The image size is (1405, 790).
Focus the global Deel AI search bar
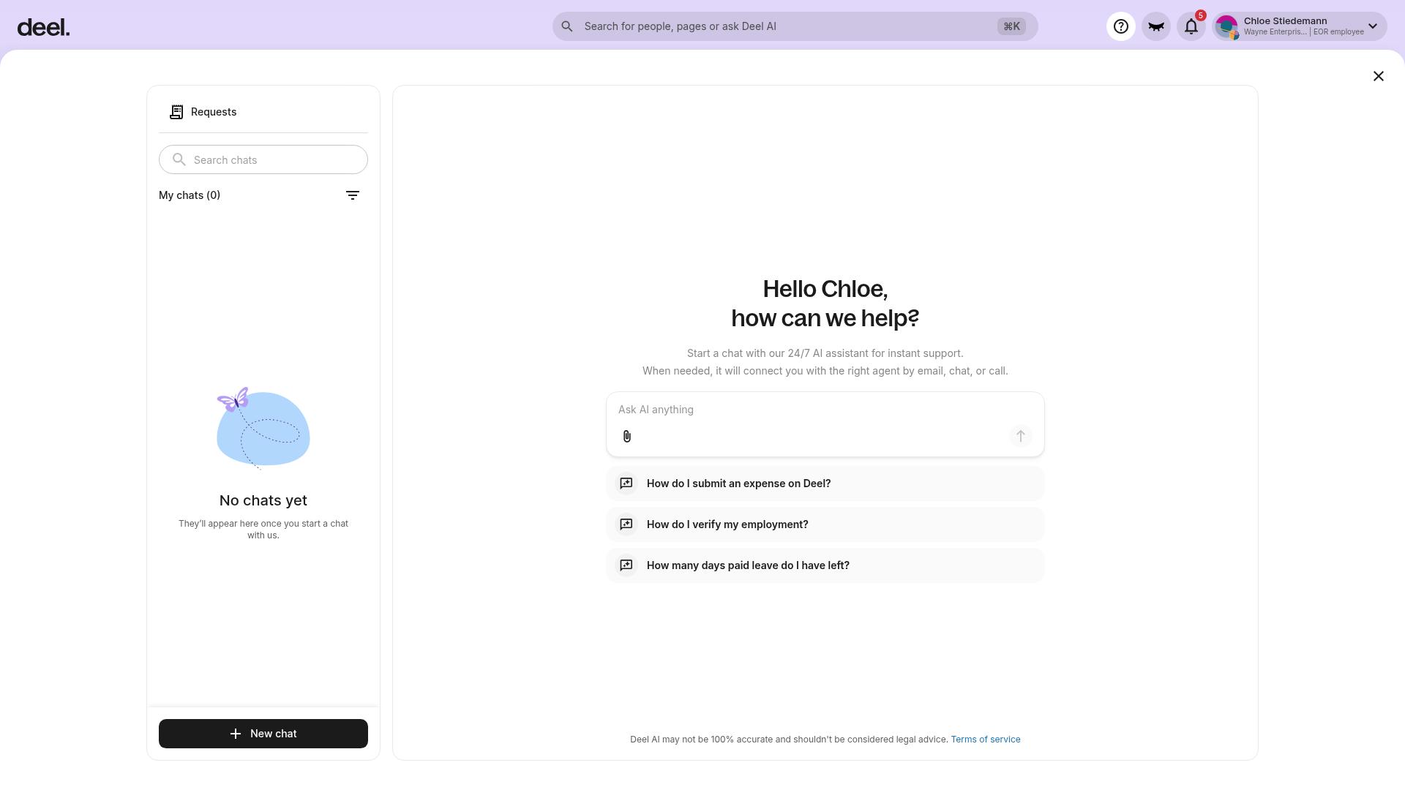pyautogui.click(x=795, y=26)
